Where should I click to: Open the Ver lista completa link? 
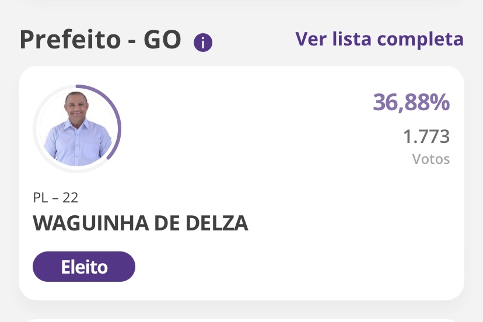click(x=379, y=39)
